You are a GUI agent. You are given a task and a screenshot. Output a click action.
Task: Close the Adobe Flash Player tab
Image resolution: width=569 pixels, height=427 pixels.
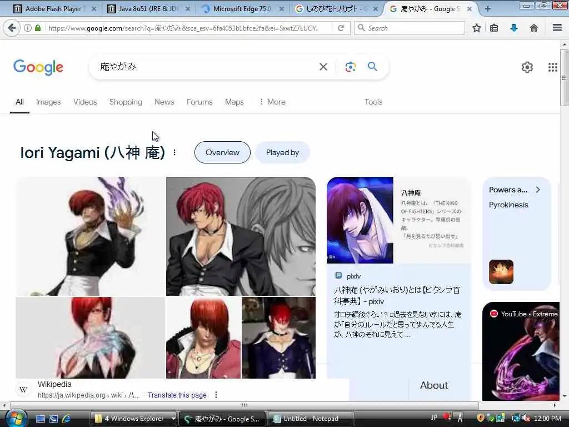(x=93, y=9)
